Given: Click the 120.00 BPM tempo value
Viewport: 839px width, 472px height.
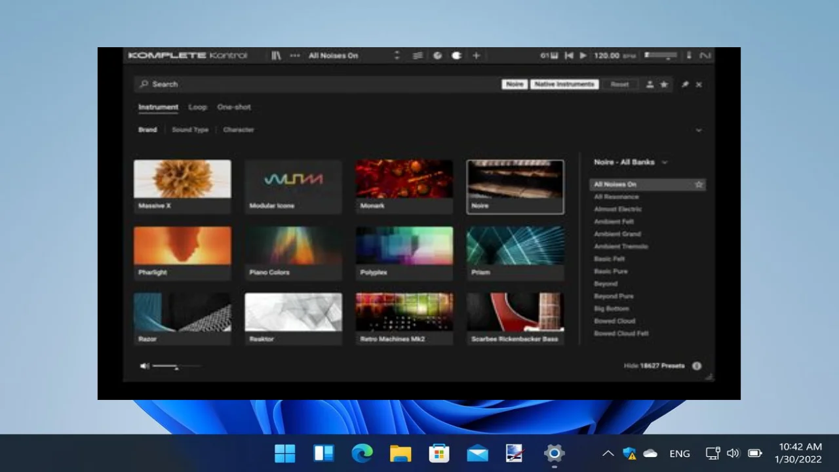Looking at the screenshot, I should pyautogui.click(x=606, y=56).
